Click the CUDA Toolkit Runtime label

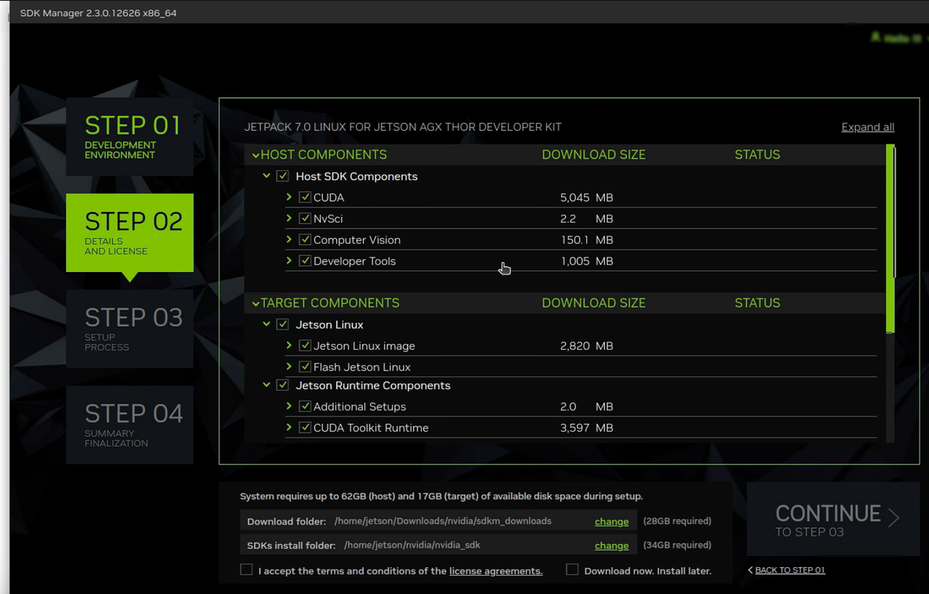click(x=371, y=428)
